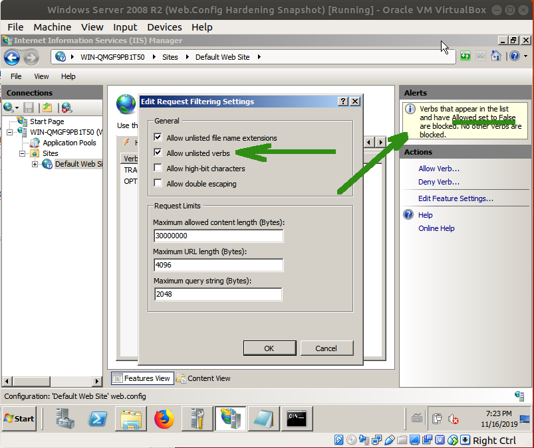Expand the Default Web Site tree node
Screen dimensions: 534x448
click(x=35, y=164)
